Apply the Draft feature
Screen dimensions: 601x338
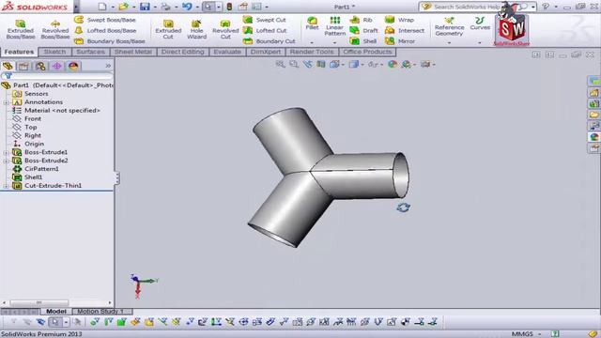[363, 30]
